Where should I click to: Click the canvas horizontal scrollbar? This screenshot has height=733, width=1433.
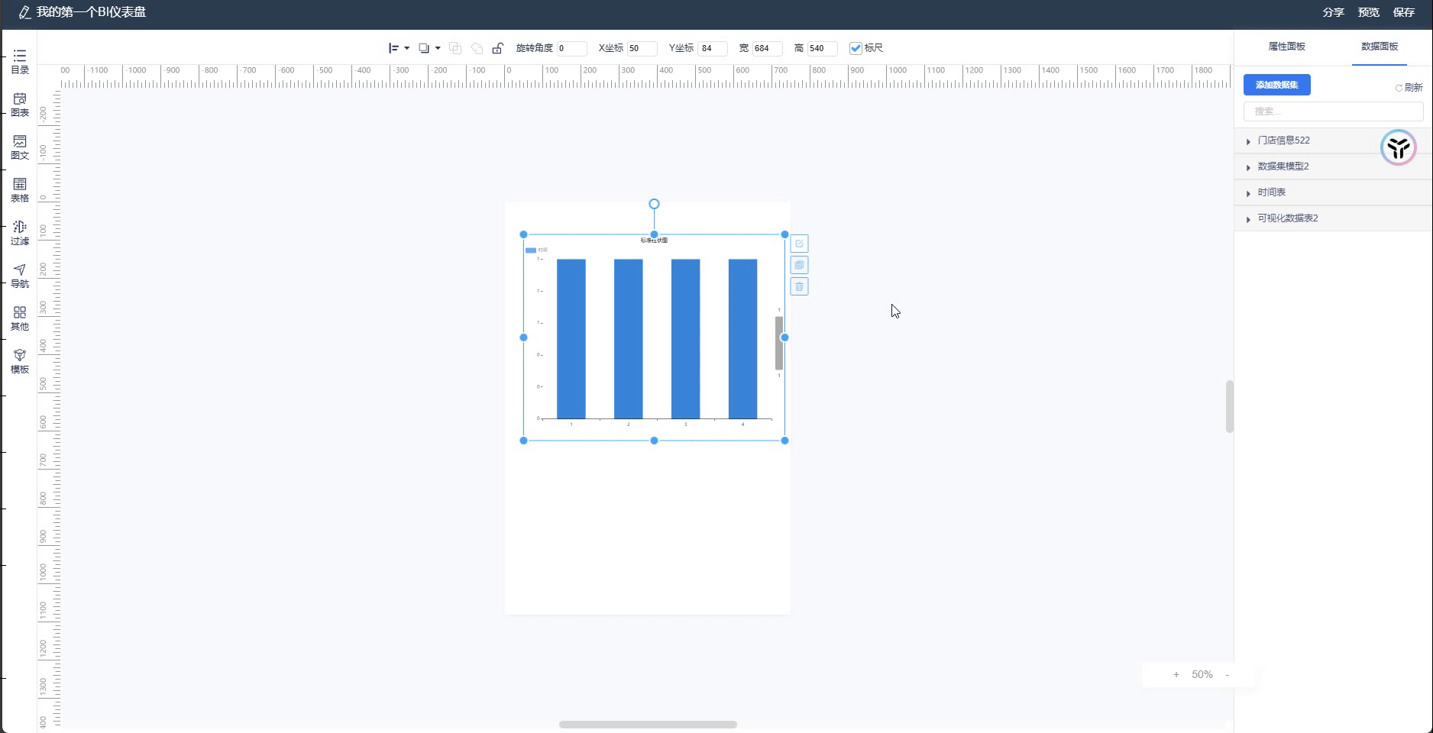[x=648, y=725]
